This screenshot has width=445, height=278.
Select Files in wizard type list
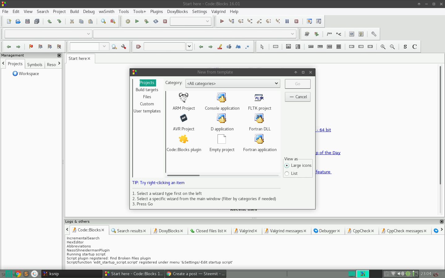[147, 97]
